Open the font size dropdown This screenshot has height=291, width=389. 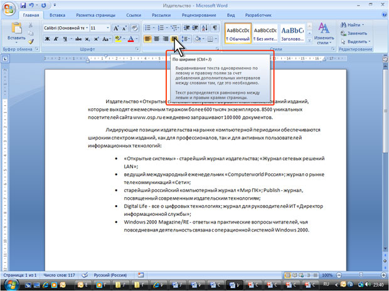108,28
